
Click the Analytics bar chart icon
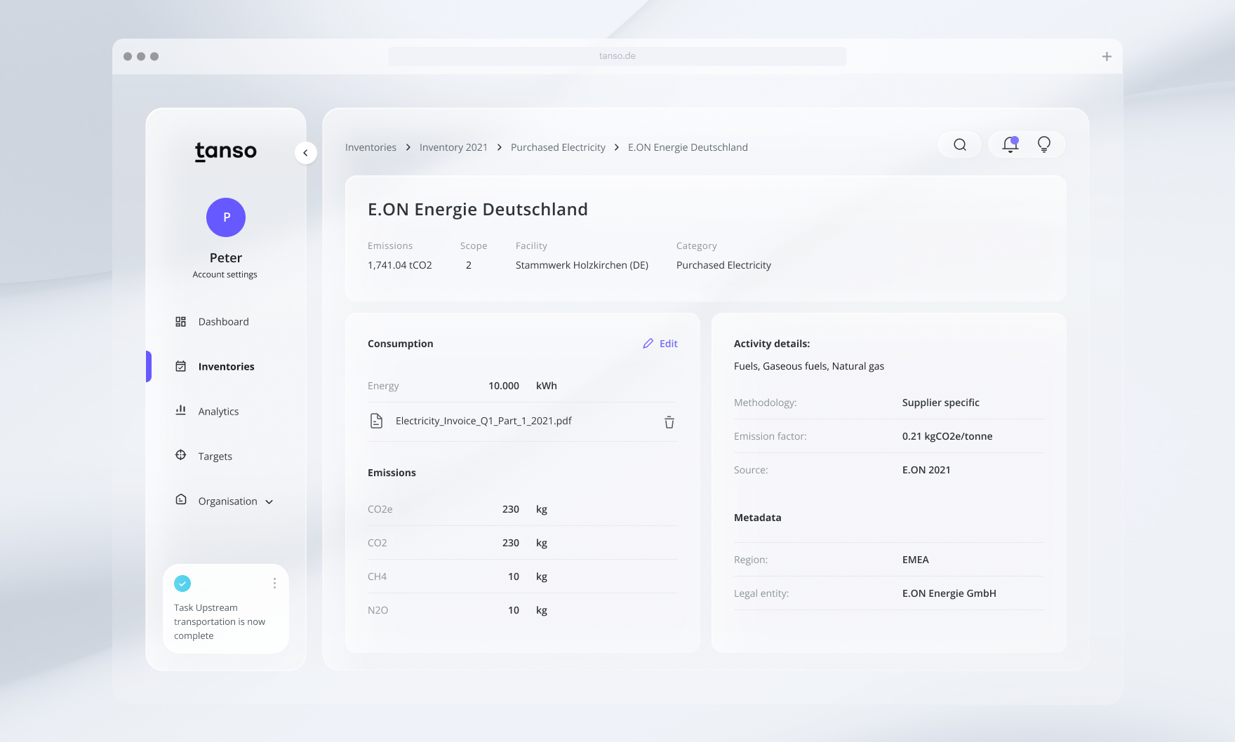(x=180, y=410)
